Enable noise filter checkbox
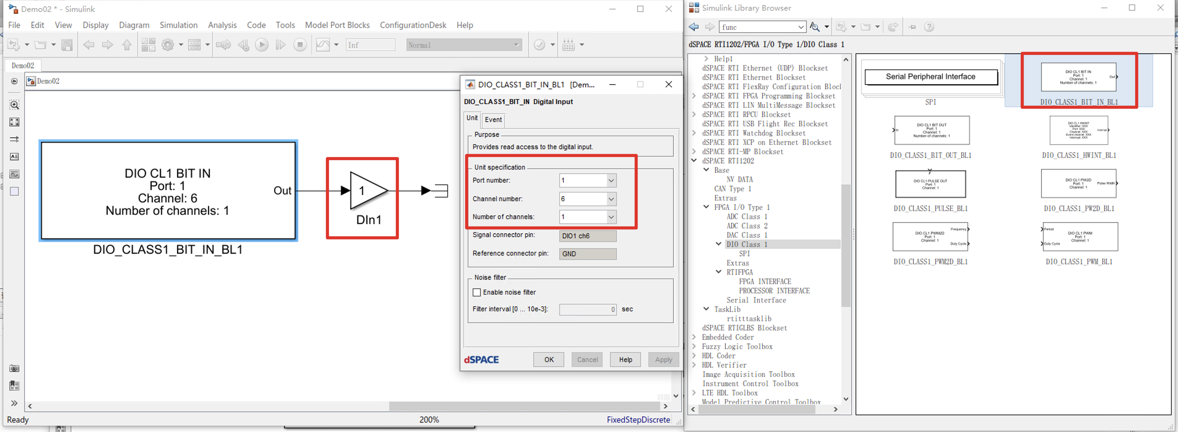 [476, 292]
